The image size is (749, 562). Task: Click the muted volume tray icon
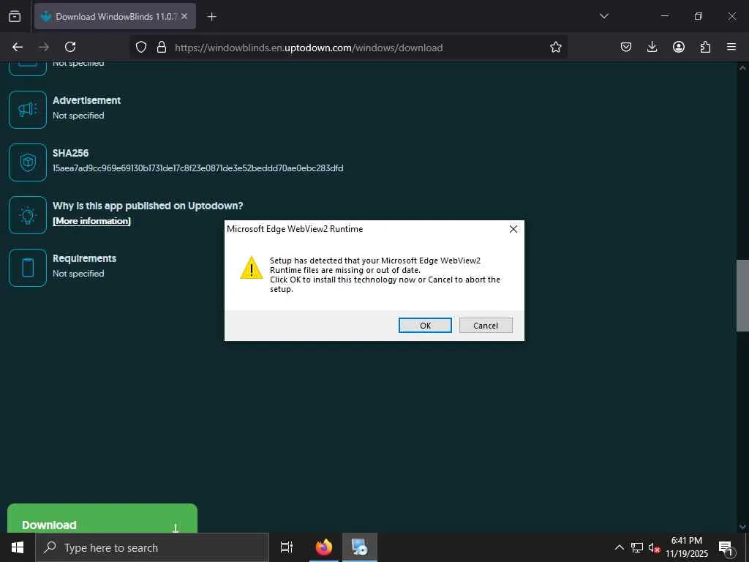654,547
